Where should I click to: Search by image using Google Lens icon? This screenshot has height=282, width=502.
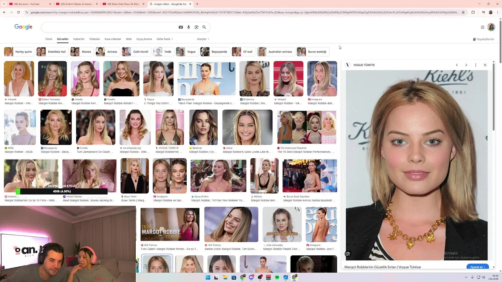pyautogui.click(x=196, y=27)
